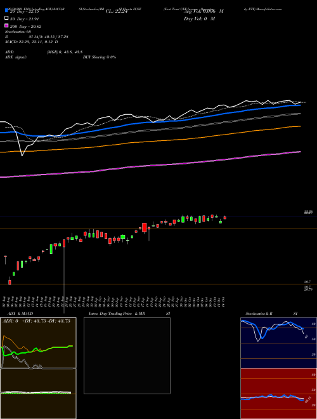Open the ADX & MACD indicator chart
The image size is (317, 419).
click(38, 368)
